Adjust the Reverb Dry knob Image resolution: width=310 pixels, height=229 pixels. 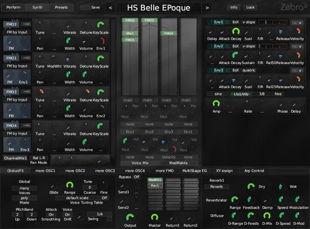(x=251, y=187)
